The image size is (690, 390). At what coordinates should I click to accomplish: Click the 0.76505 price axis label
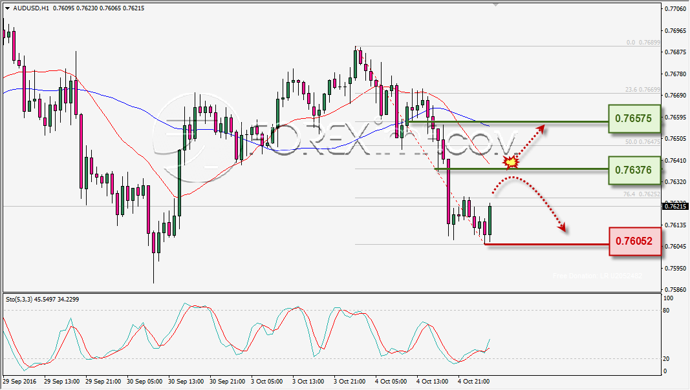pos(676,139)
